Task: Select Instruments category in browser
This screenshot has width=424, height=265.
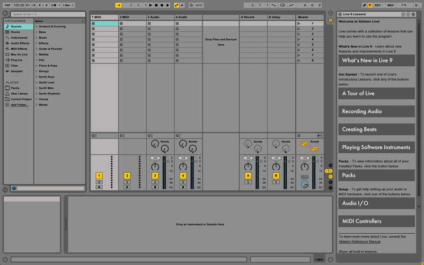Action: pos(19,38)
